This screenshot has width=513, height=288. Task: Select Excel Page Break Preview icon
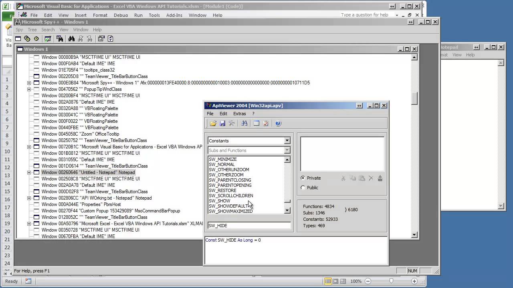(343, 281)
